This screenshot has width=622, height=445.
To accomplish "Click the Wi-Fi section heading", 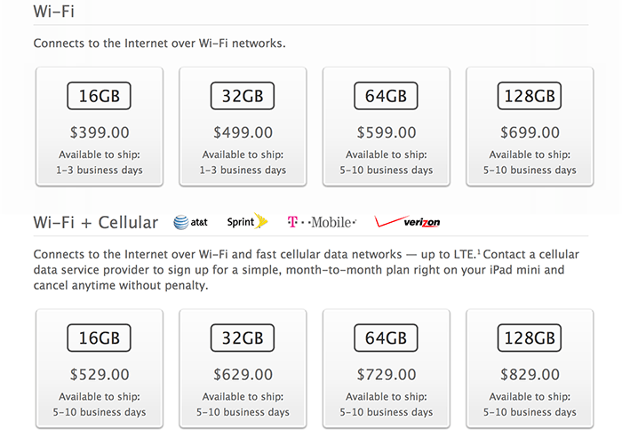I will point(54,12).
